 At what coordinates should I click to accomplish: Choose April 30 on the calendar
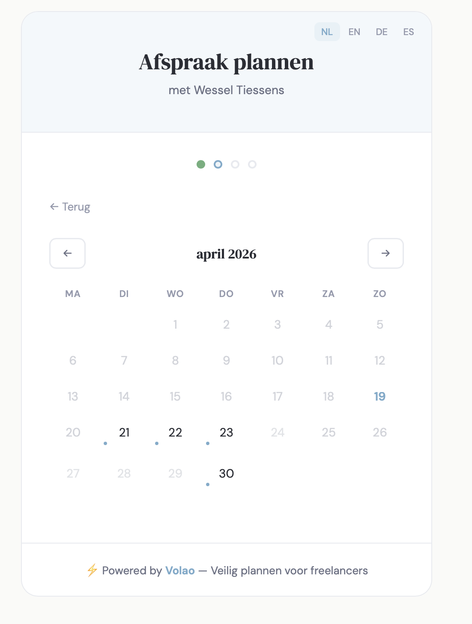tap(226, 473)
